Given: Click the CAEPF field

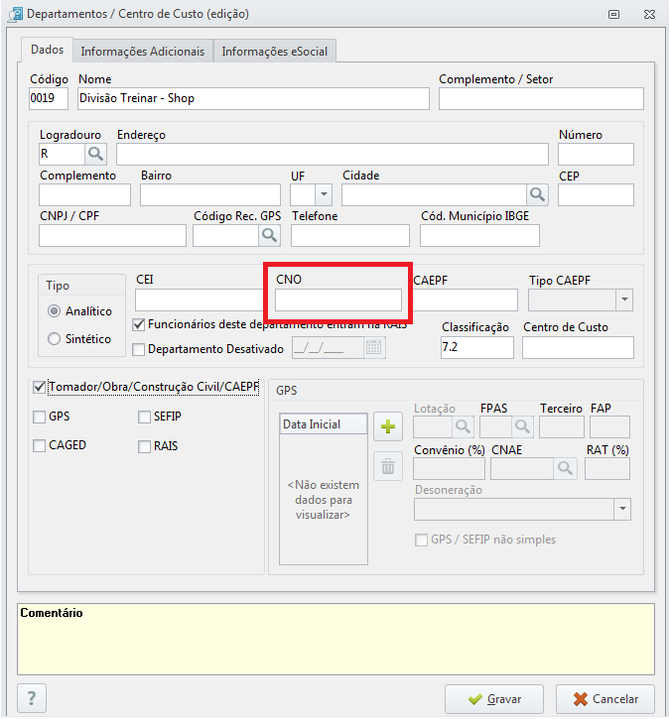Looking at the screenshot, I should (466, 300).
